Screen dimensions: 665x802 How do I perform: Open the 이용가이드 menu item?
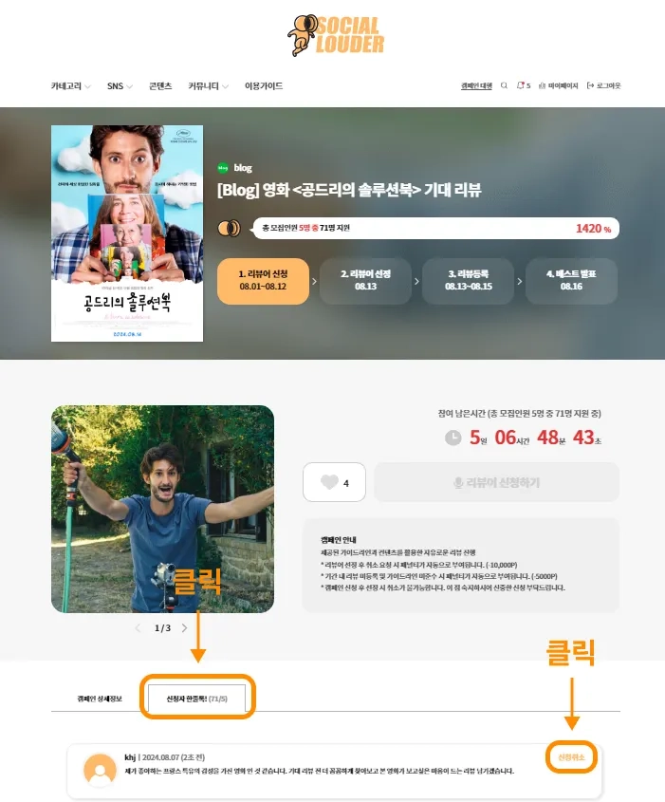click(x=264, y=86)
